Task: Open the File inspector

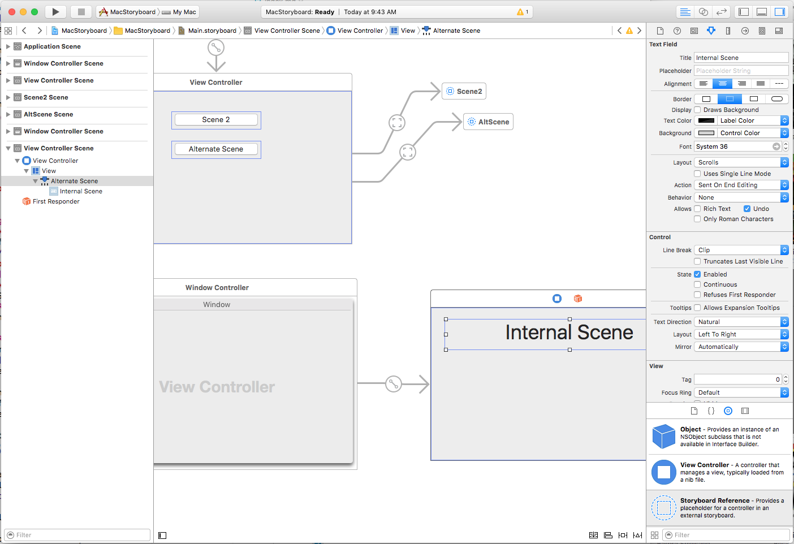Action: (x=660, y=31)
